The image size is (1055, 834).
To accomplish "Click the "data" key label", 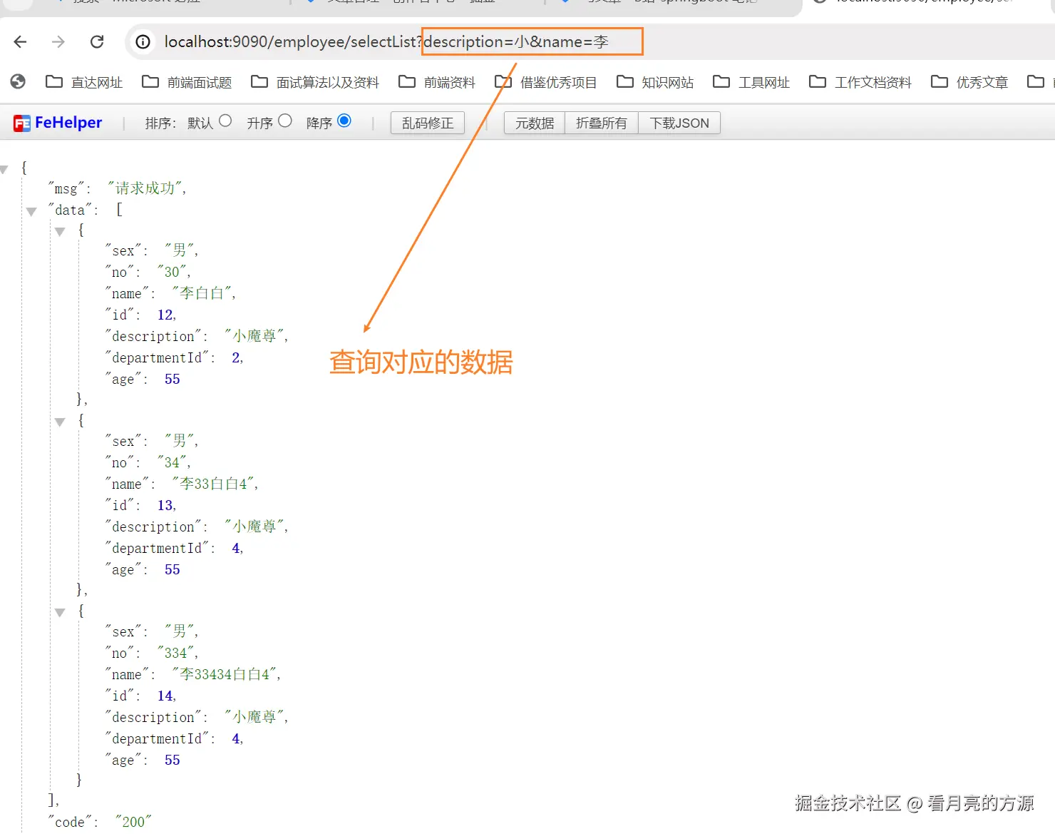I will click(x=71, y=210).
